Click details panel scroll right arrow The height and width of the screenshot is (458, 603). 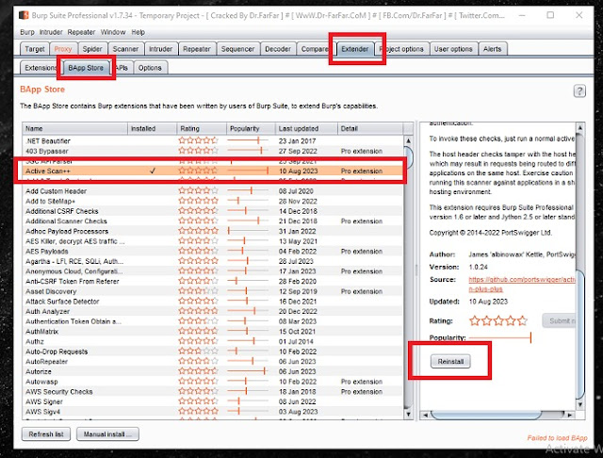click(x=570, y=416)
